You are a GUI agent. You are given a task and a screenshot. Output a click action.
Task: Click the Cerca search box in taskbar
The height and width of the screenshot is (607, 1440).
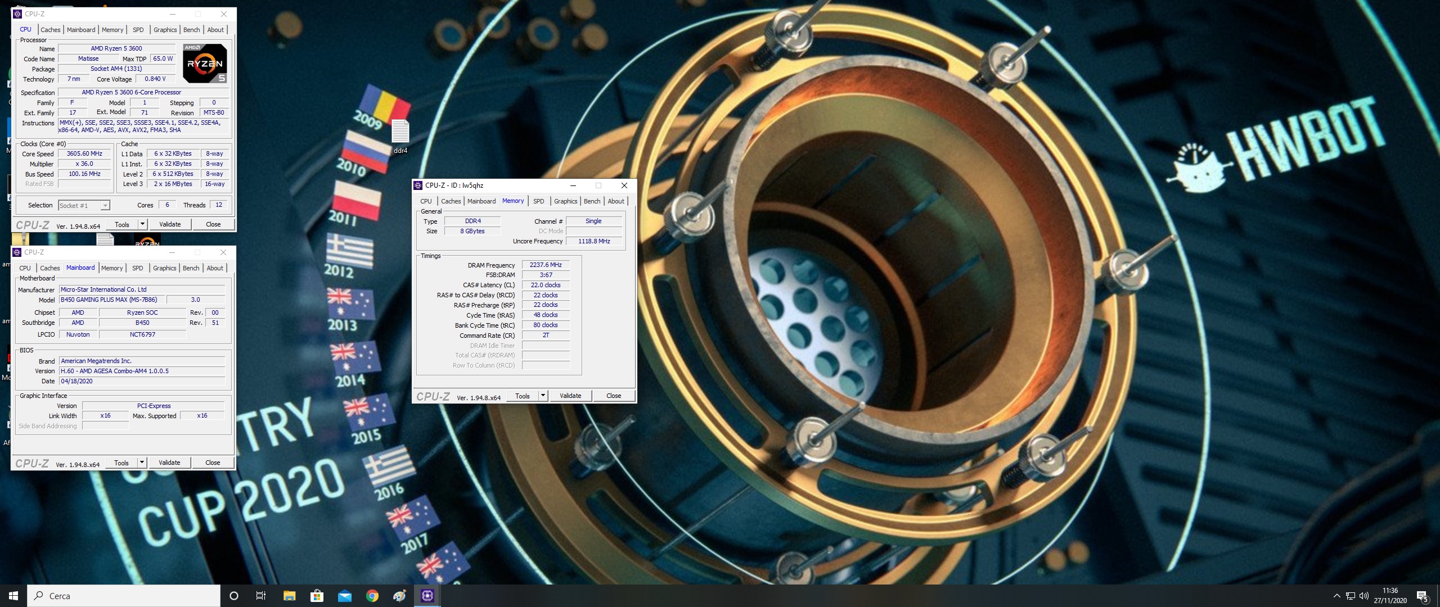(x=124, y=596)
